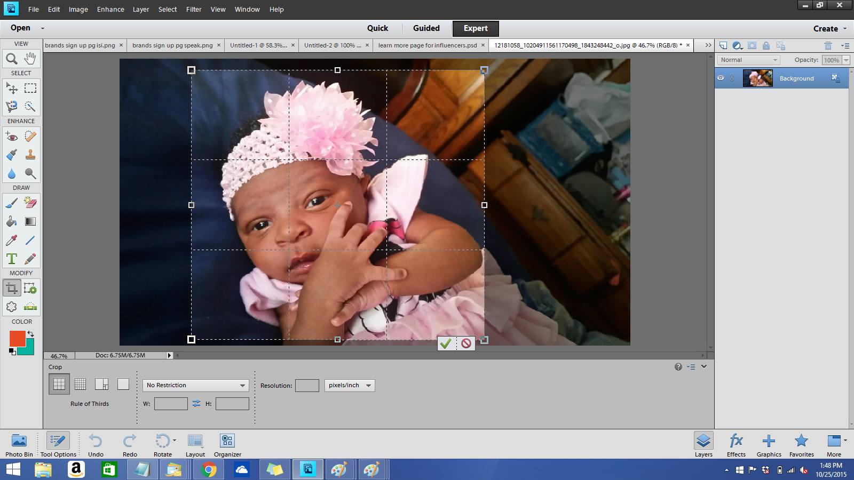Screen dimensions: 854x480
Task: Switch to the Untitled-1 document tab
Action: coord(258,45)
